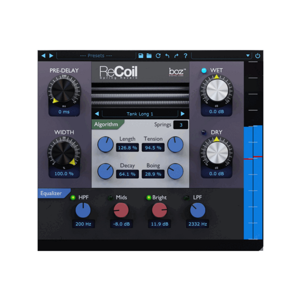The height and width of the screenshot is (301, 301).
Task: Undo last change with undo arrow
Action: pos(168,56)
